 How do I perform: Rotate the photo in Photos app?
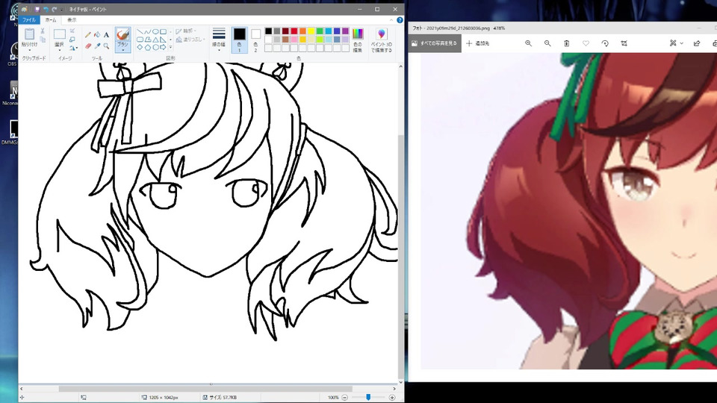(605, 43)
